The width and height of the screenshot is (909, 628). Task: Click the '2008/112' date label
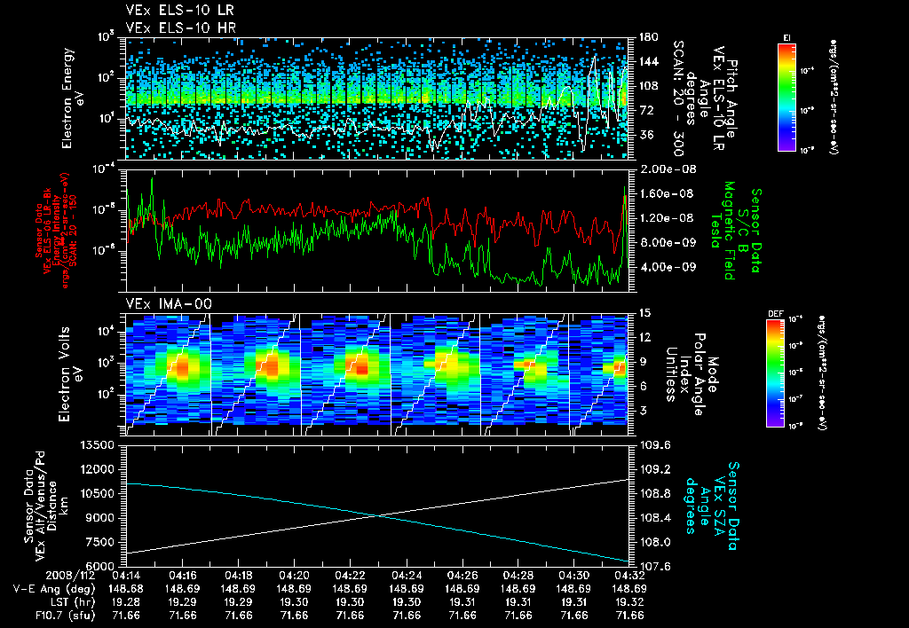(x=69, y=576)
